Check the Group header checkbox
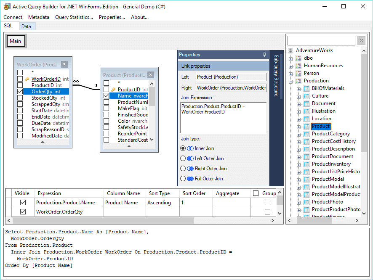373x280 pixels. click(x=256, y=193)
